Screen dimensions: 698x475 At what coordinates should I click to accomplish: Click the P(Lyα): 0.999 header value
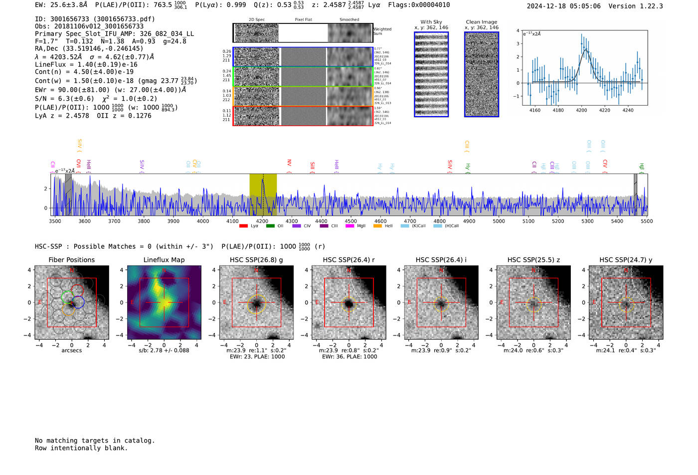point(220,5)
